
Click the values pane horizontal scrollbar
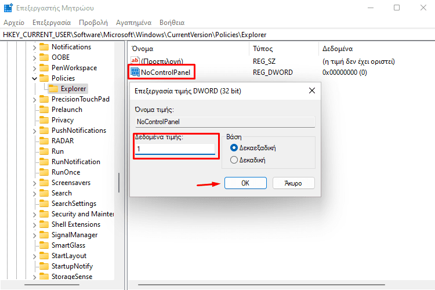tap(262, 285)
